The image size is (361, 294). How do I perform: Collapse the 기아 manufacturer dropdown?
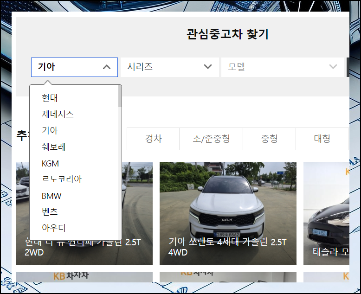coord(74,67)
